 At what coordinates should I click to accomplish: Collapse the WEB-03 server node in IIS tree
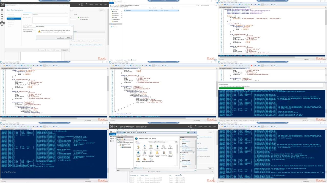click(x=117, y=143)
